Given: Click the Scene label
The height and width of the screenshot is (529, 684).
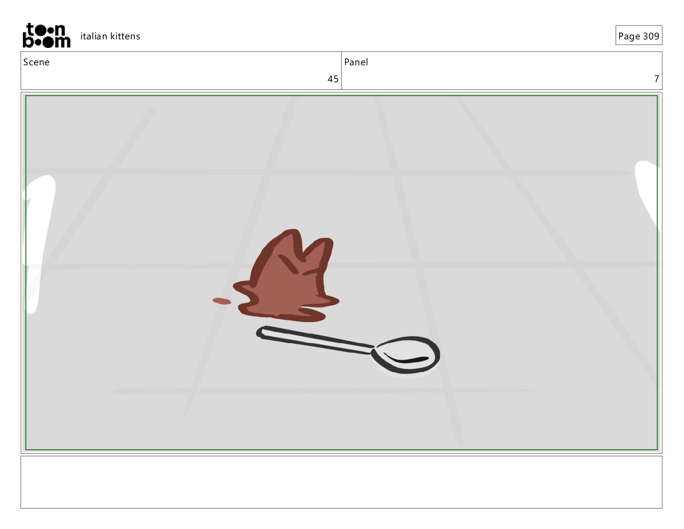Looking at the screenshot, I should point(36,62).
